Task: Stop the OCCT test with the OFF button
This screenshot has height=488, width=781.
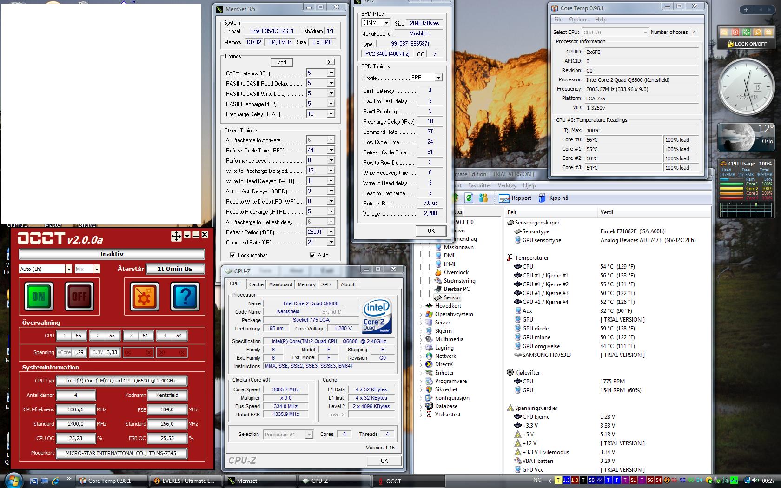Action: pos(79,296)
